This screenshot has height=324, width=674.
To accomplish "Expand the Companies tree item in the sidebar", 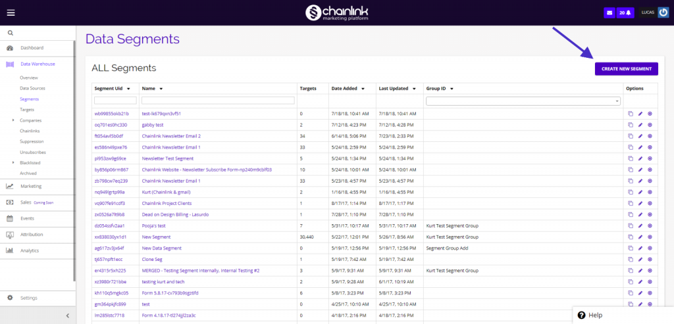I will (x=13, y=120).
